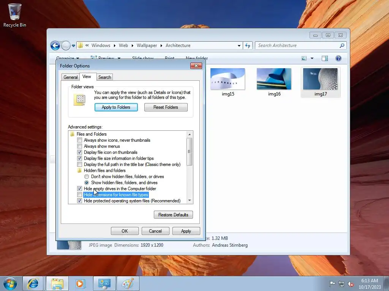Screen dimensions: 389x291
Task: Close the Folder Options dialog
Action: [x=196, y=66]
